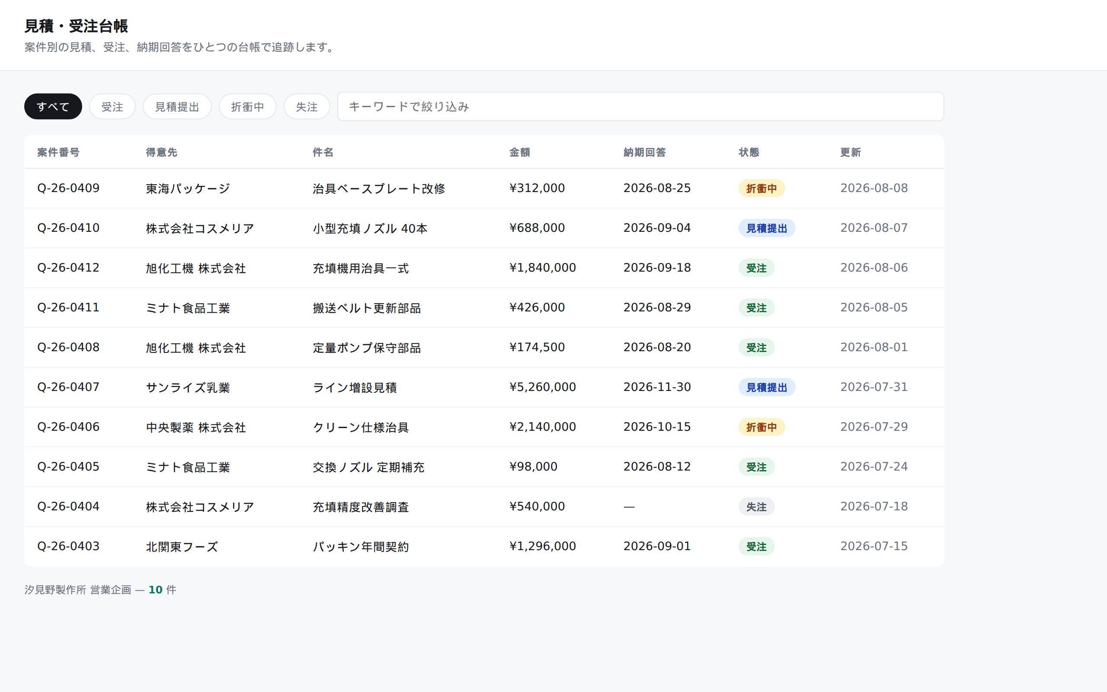Screen dimensions: 1107x692
Task: Click the 10 件 count in footer
Action: point(163,590)
